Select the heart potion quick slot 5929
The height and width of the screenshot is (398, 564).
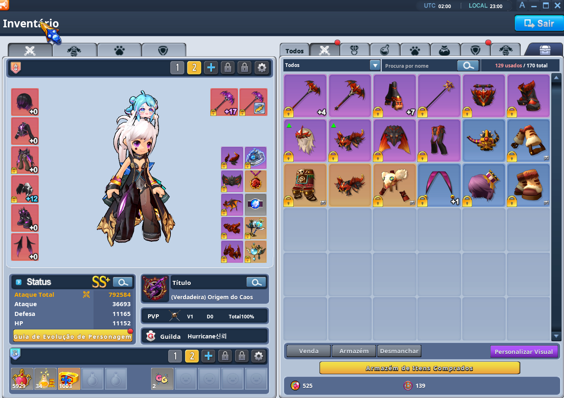point(22,379)
